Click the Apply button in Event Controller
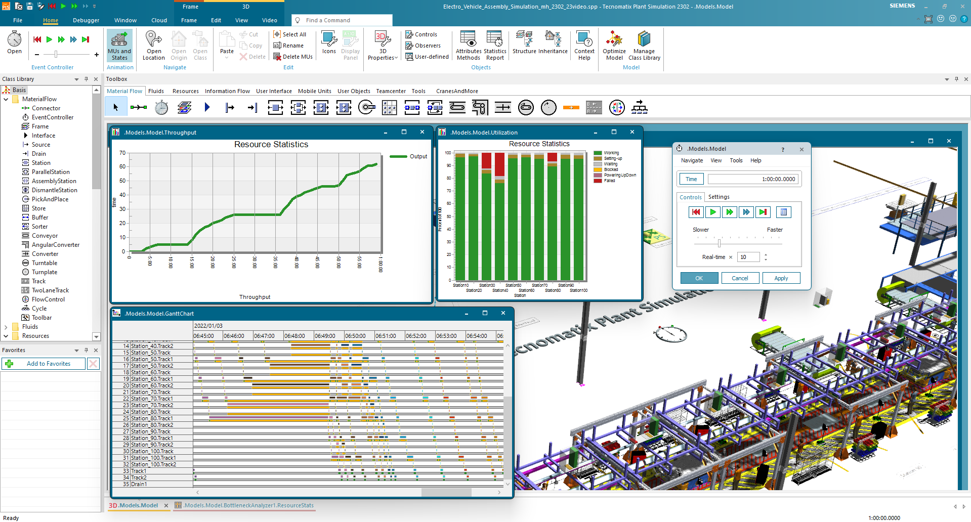Screen dimensions: 971x522 [x=781, y=278]
